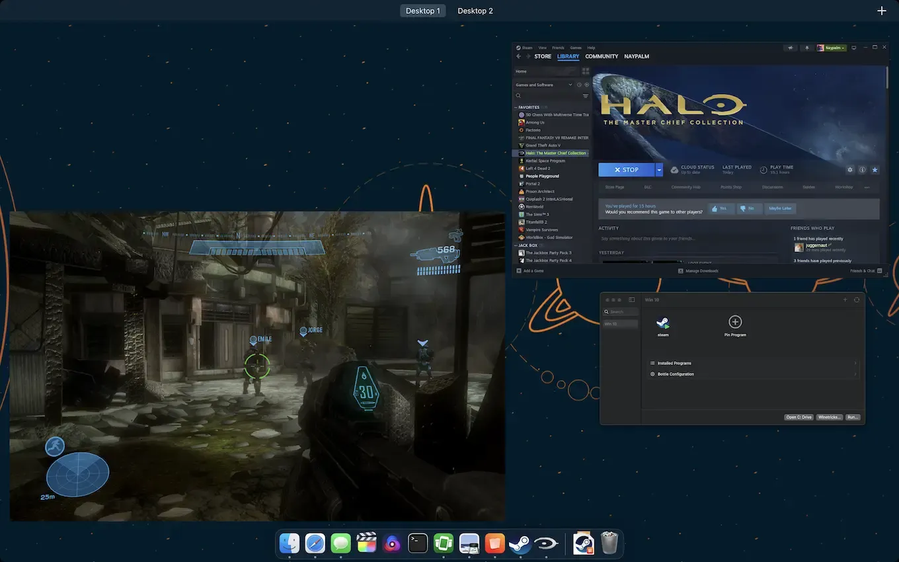This screenshot has width=899, height=562.
Task: Click the Winetricks button
Action: (x=830, y=417)
